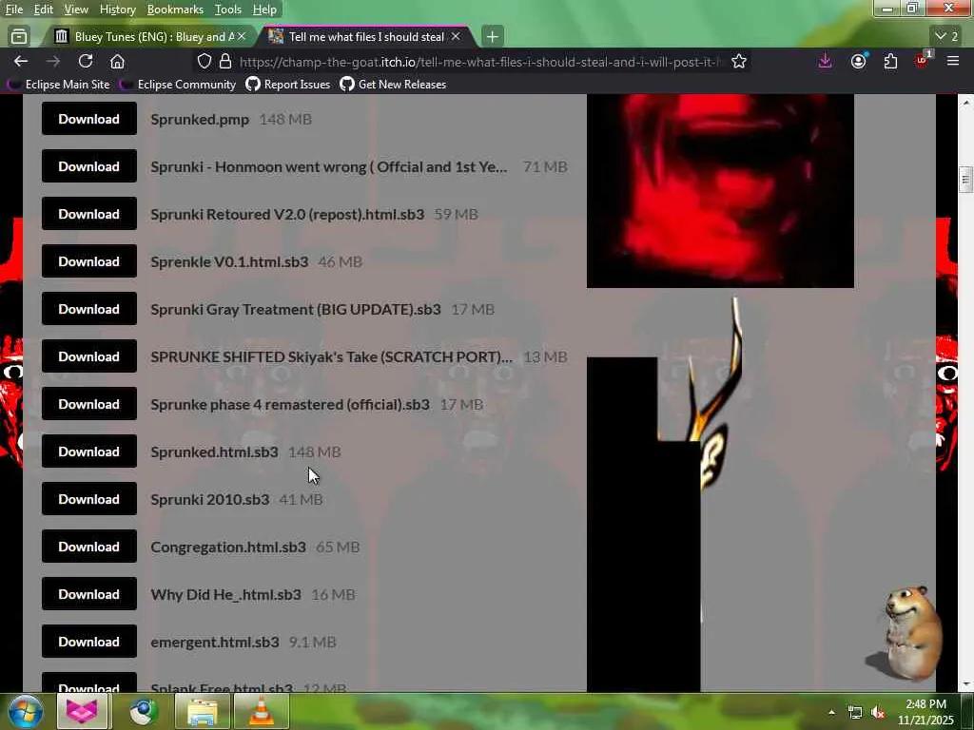
Task: Open the browser hamburger menu
Action: [953, 61]
